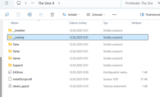Click the vertical scrollbar on left edge
This screenshot has height=97, width=160.
click(x=1, y=77)
